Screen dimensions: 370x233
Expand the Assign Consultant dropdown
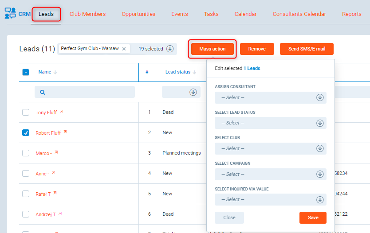270,97
